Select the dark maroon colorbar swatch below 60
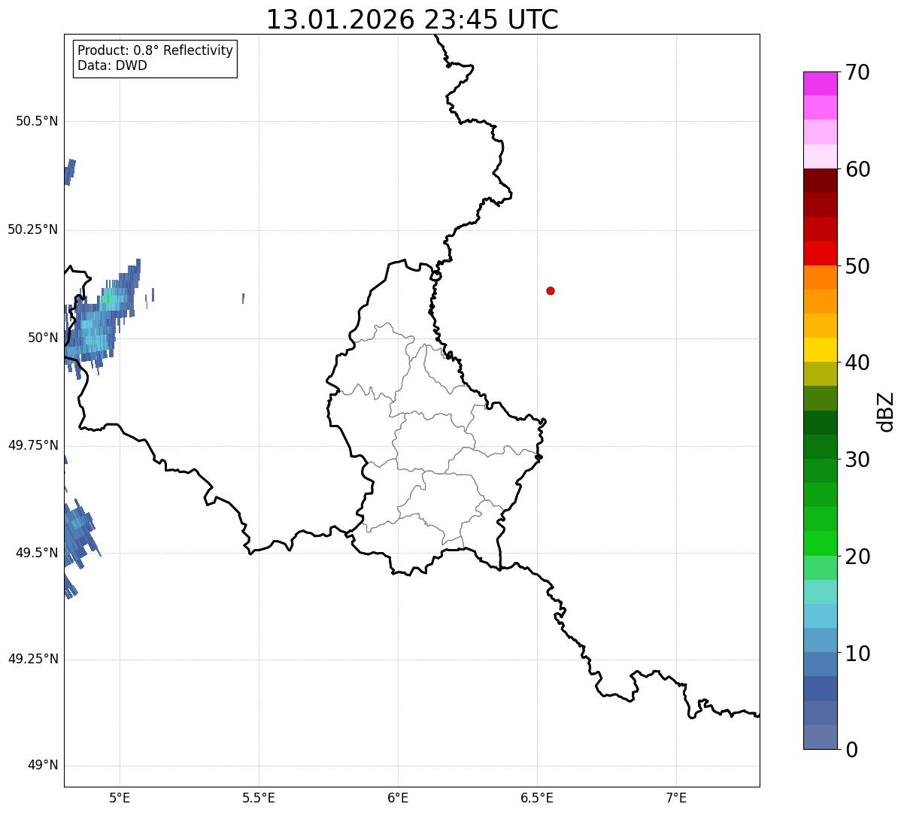Screen dimensions: 904x813 click(x=821, y=180)
